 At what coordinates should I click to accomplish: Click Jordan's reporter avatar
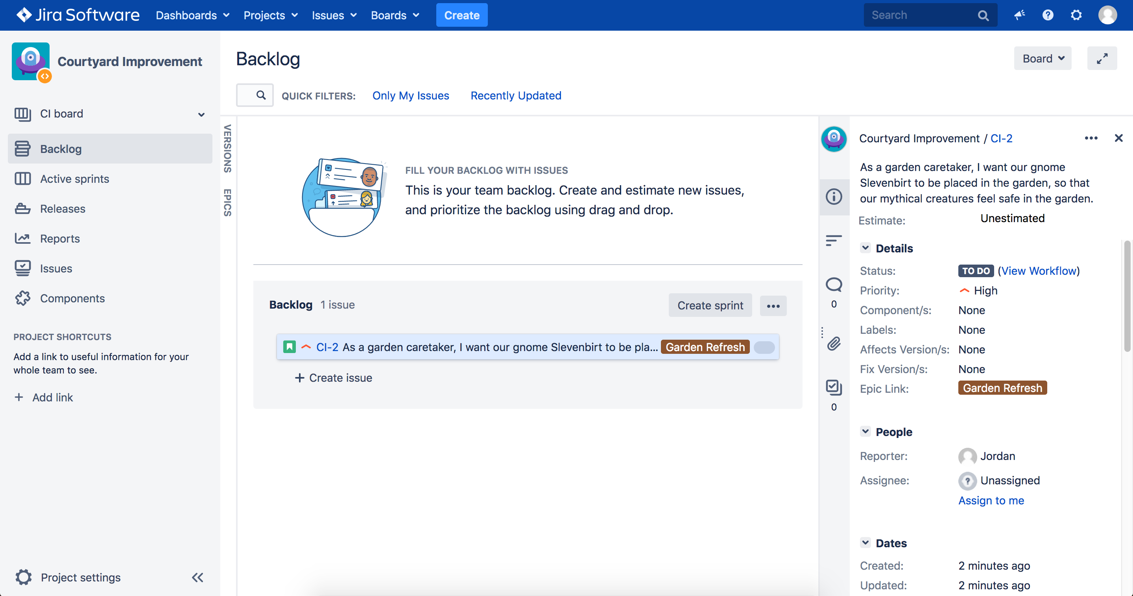(967, 457)
